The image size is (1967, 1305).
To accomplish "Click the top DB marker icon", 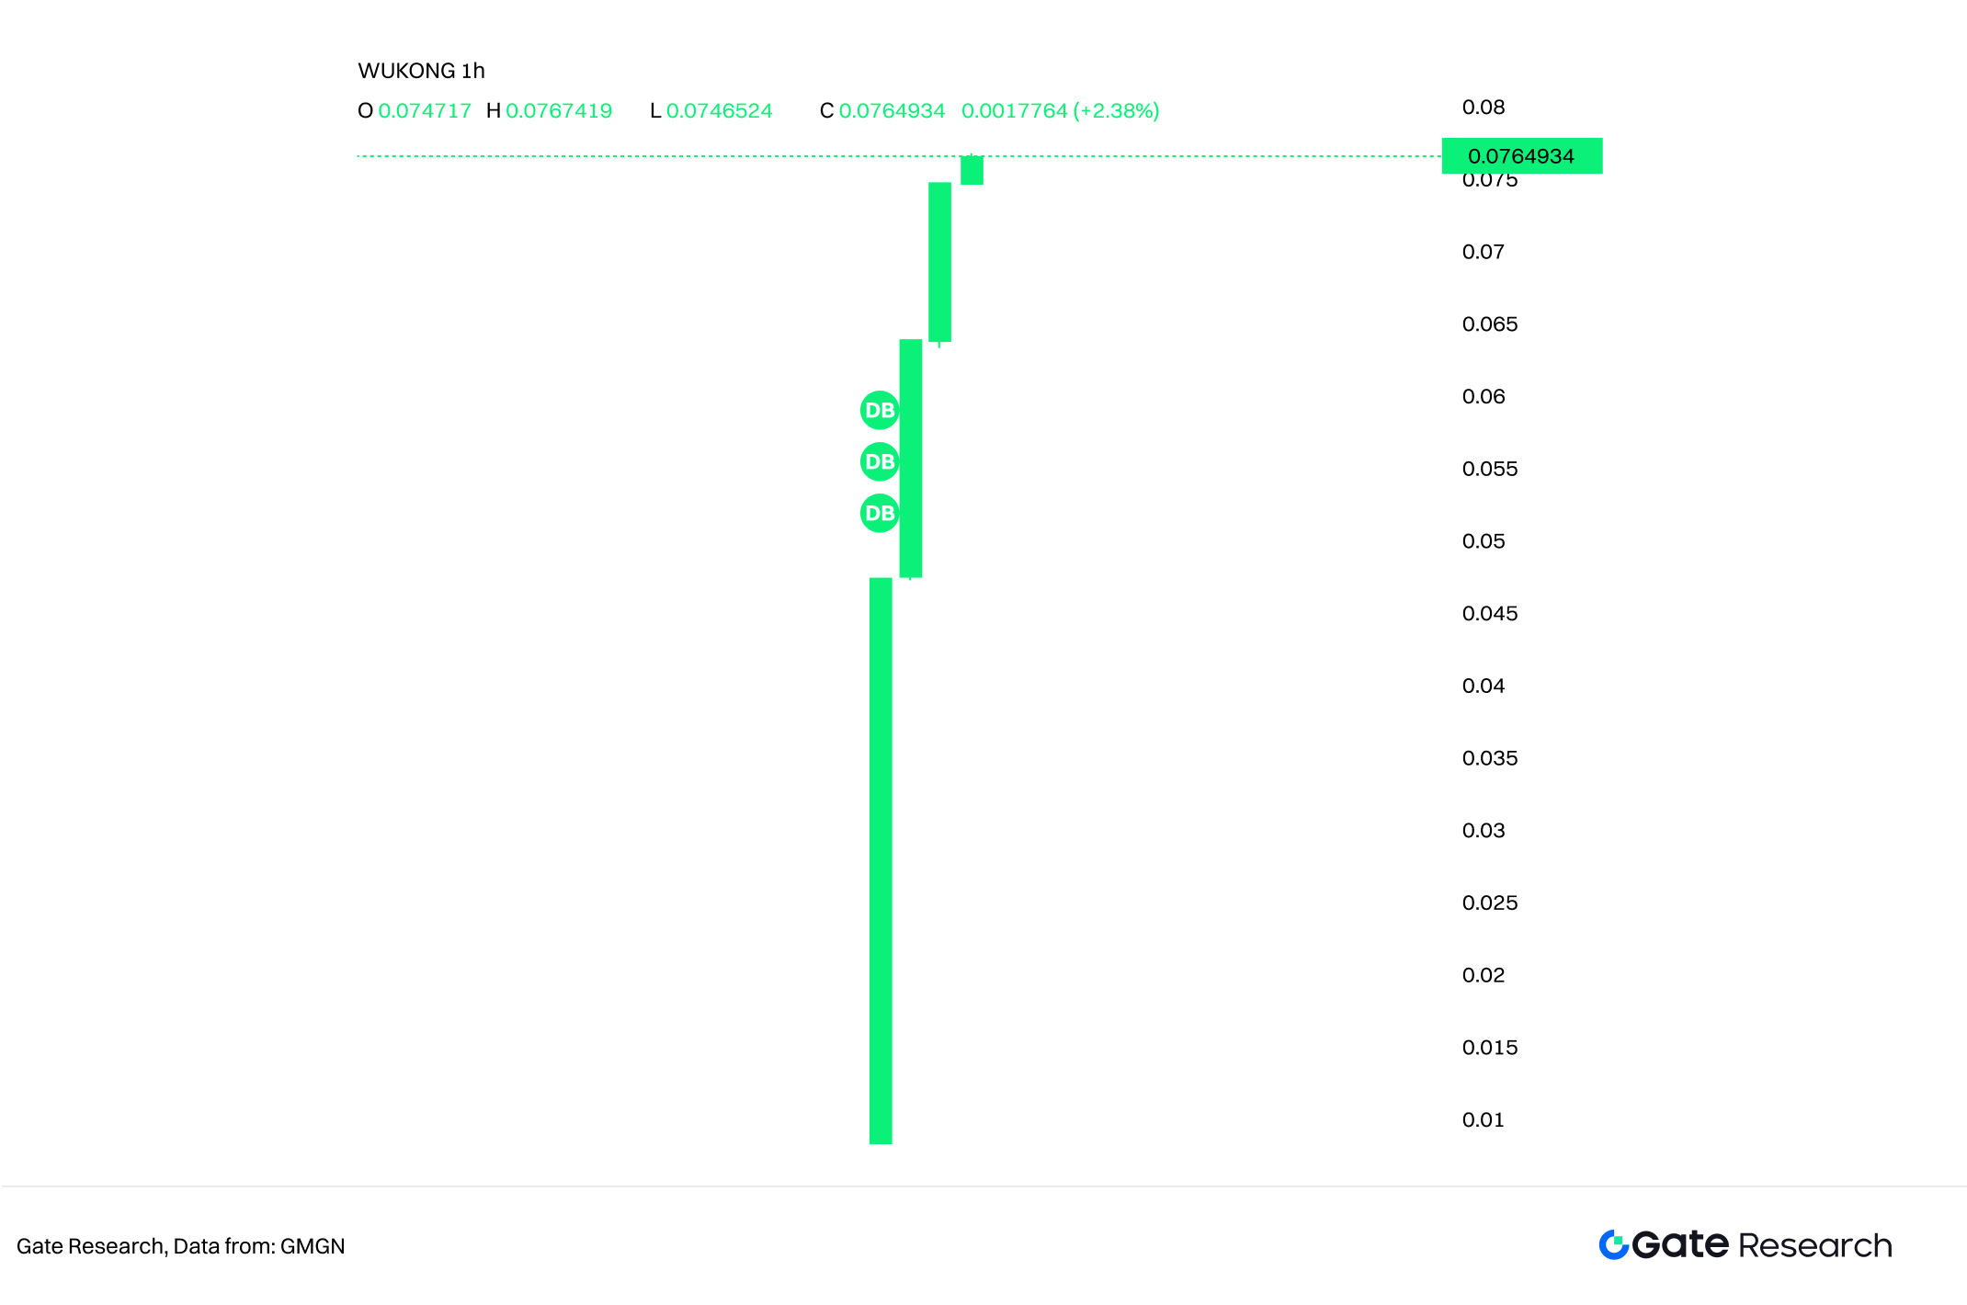I will pyautogui.click(x=879, y=410).
